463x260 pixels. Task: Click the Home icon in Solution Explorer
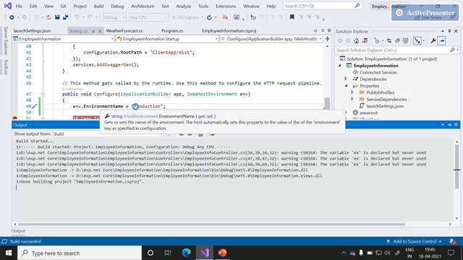click(357, 40)
